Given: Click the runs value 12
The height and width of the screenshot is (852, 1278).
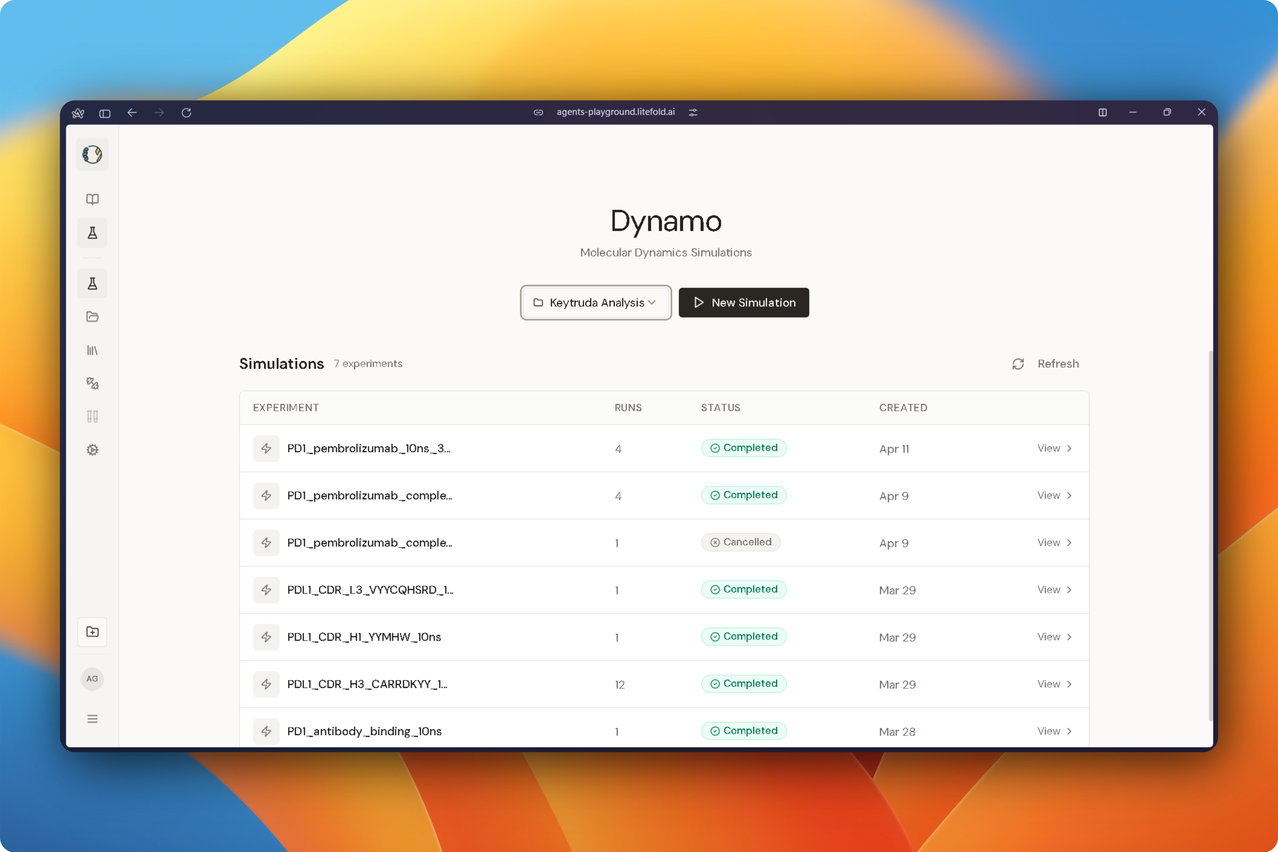Looking at the screenshot, I should [x=619, y=685].
